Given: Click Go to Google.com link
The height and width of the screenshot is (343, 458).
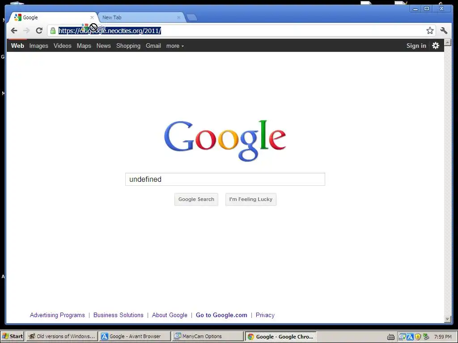Looking at the screenshot, I should coord(221,315).
